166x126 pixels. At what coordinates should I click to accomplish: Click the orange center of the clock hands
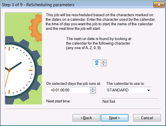9,70
